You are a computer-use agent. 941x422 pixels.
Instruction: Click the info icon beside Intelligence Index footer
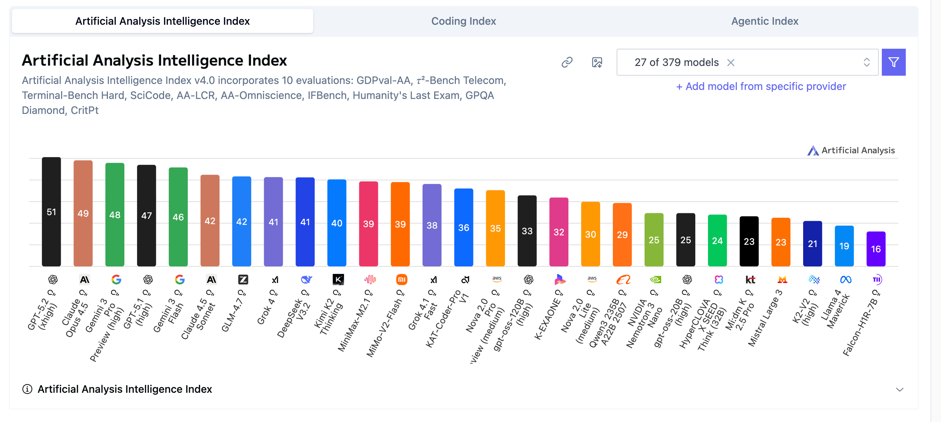27,389
